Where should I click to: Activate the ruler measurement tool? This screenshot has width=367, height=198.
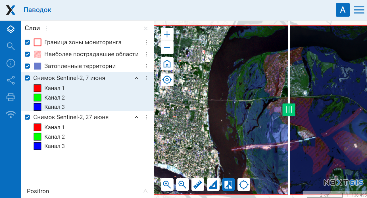198,184
